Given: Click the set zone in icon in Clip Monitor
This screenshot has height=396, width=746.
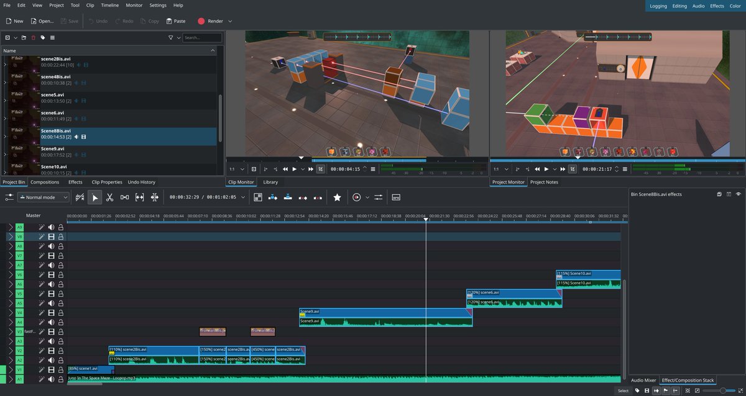Looking at the screenshot, I should click(265, 169).
